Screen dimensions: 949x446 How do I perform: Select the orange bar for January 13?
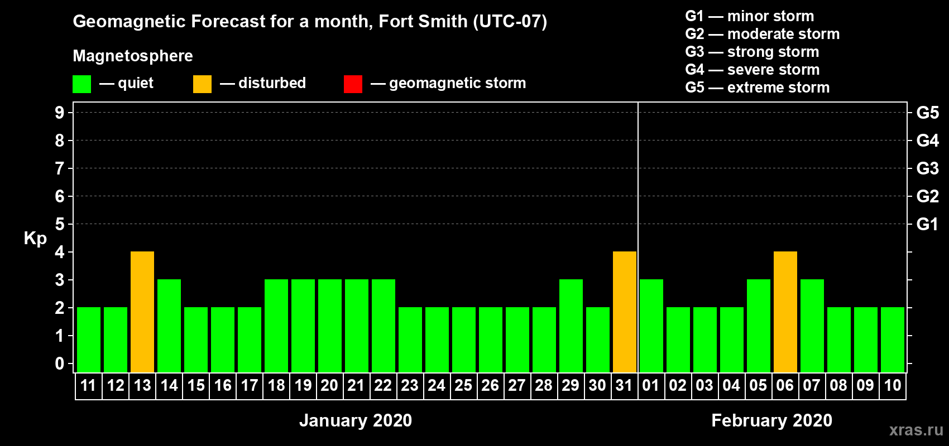pos(142,312)
